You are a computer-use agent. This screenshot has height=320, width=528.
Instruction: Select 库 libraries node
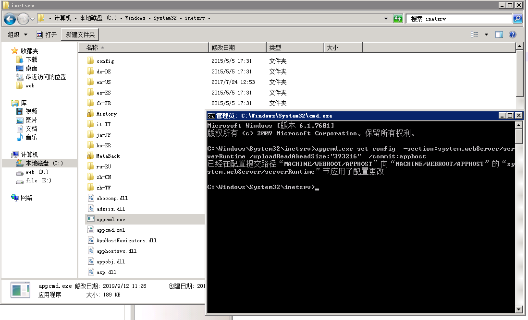coord(19,103)
